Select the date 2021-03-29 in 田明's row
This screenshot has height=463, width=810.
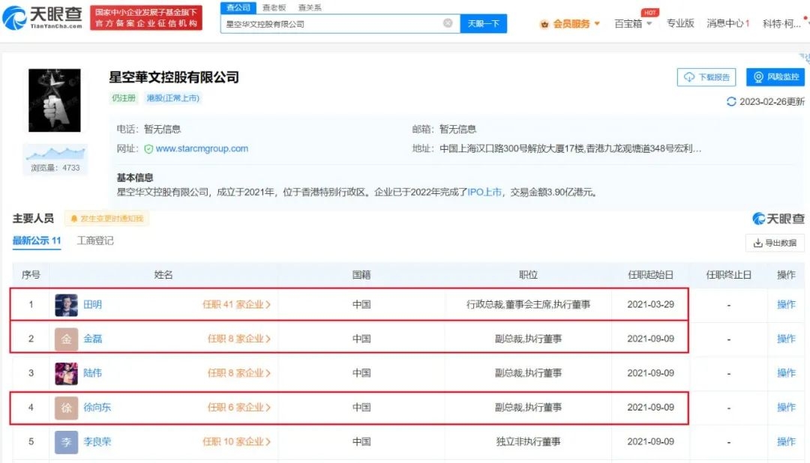tap(650, 304)
